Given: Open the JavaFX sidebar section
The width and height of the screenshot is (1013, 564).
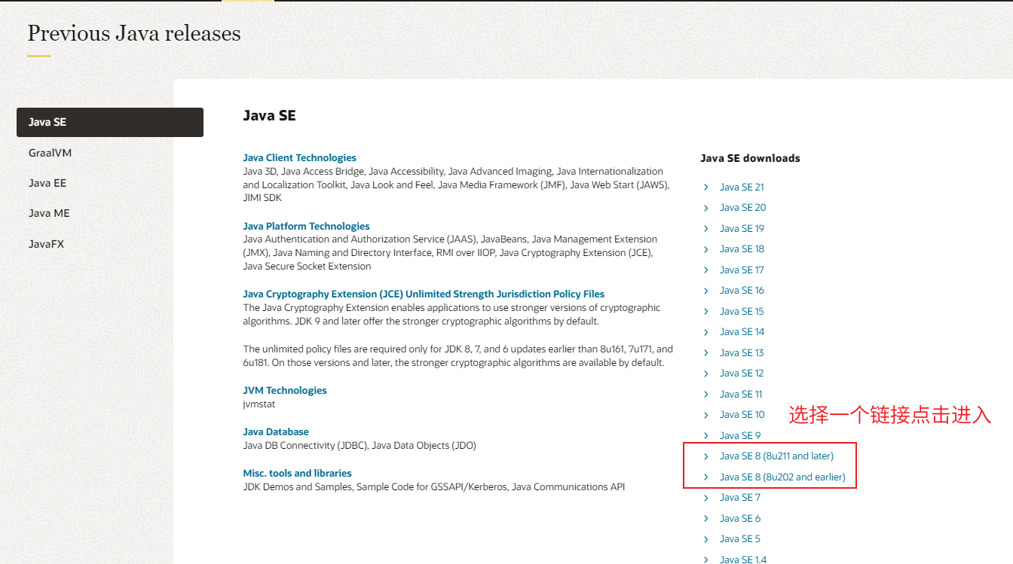Looking at the screenshot, I should coord(46,244).
